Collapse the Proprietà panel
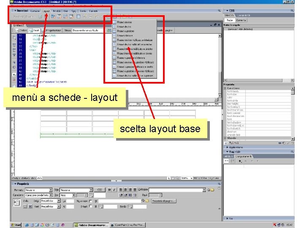Image resolution: width=304 pixels, height=228 pixels. pos(15,184)
